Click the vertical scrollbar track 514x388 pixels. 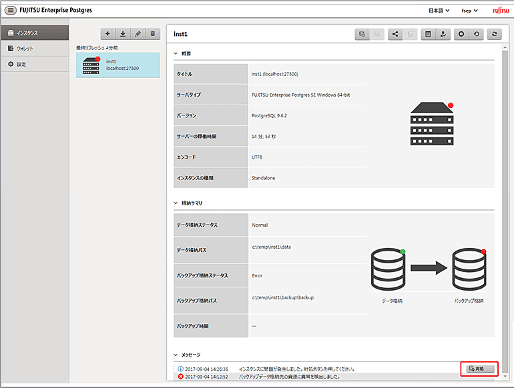click(x=505, y=212)
